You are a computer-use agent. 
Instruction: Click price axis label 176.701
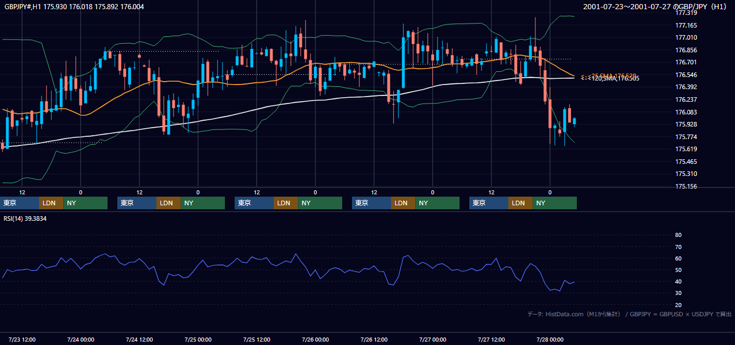[x=686, y=62]
